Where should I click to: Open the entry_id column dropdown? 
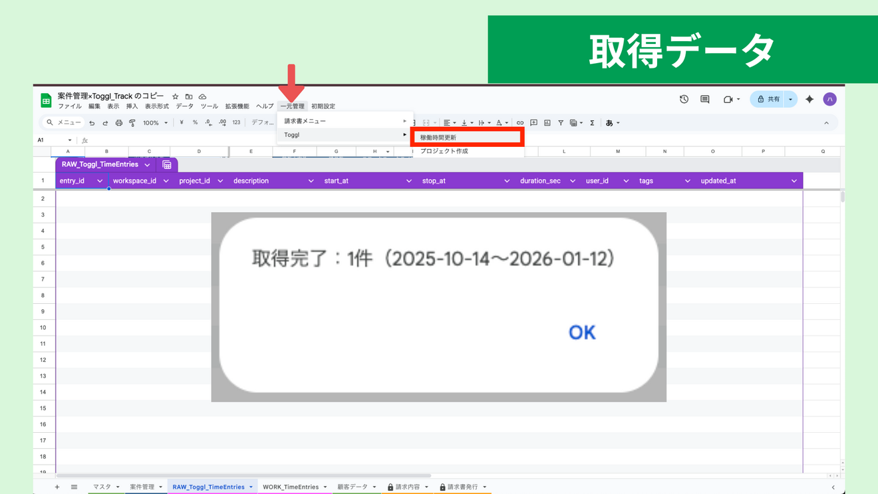(x=100, y=181)
